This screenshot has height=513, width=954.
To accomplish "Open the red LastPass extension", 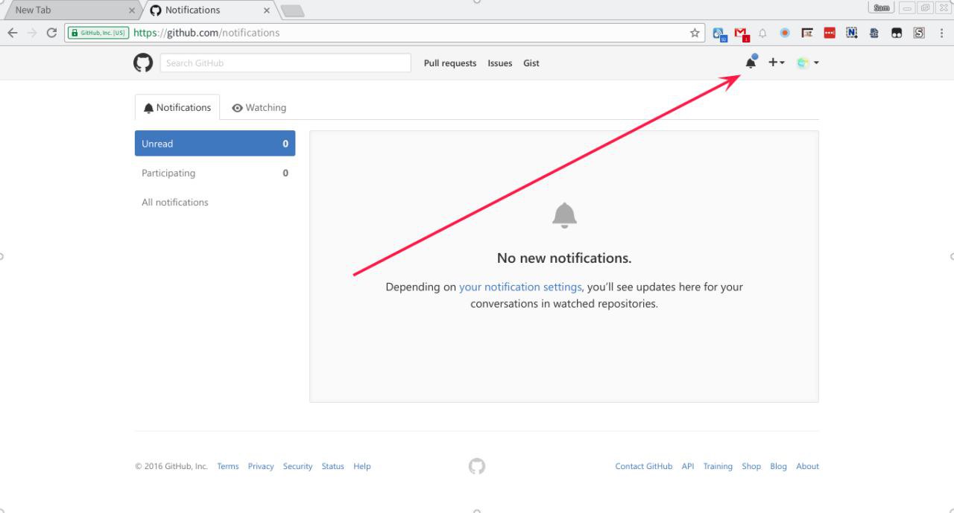I will tap(830, 33).
